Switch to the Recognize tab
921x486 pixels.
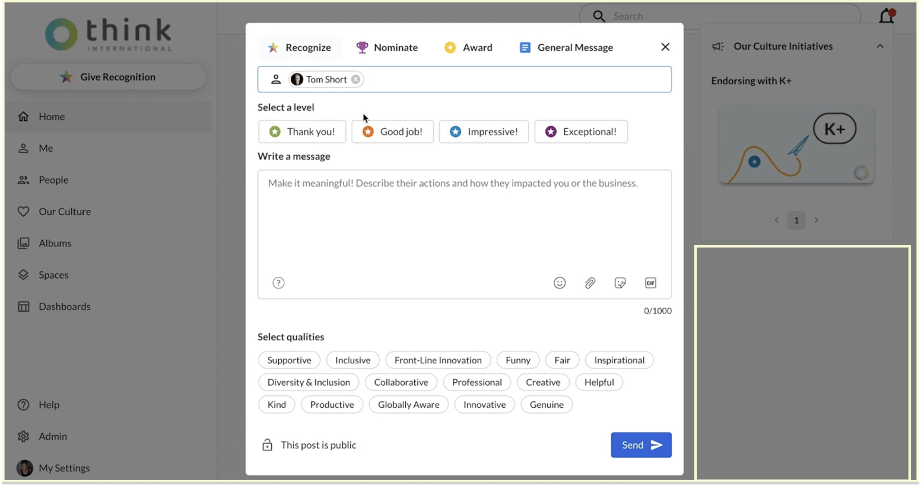[x=300, y=47]
